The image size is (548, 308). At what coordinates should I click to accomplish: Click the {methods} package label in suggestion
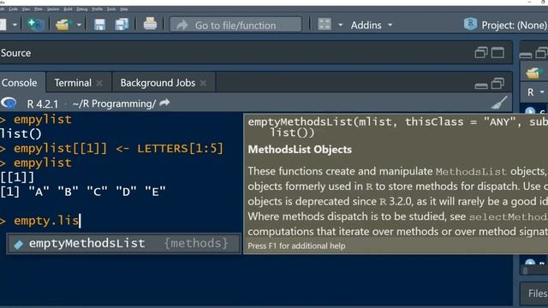pos(196,243)
